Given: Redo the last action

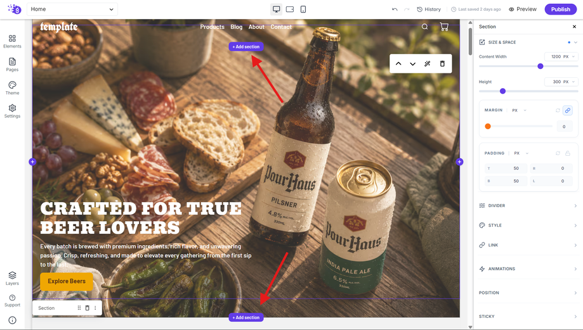Looking at the screenshot, I should click(407, 10).
